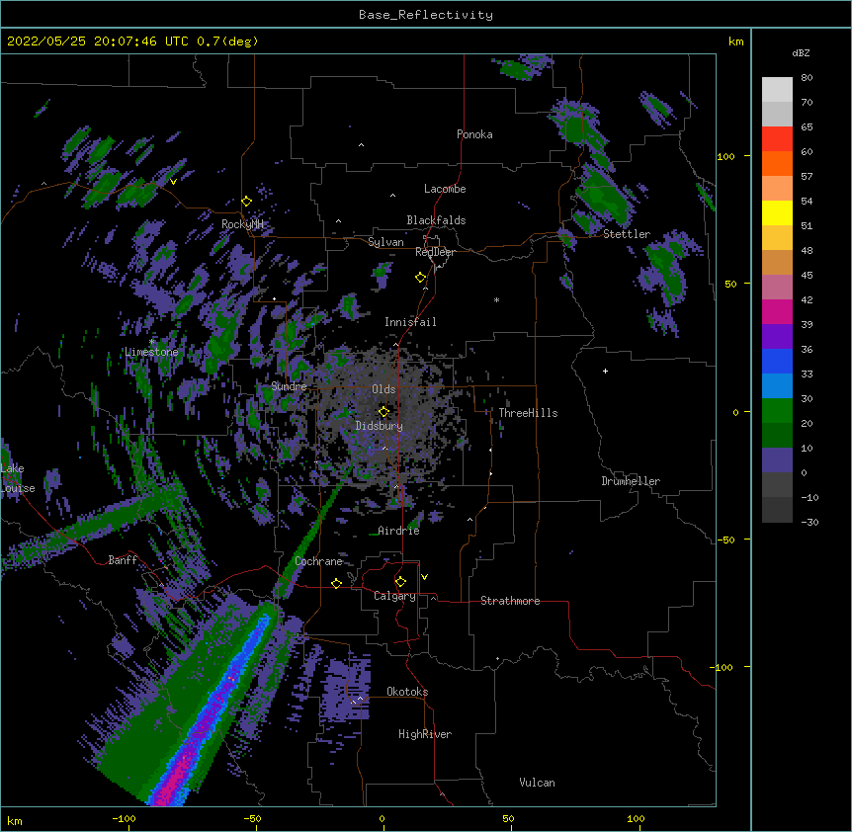Click the ThreeHills label
This screenshot has height=832, width=852.
528,413
